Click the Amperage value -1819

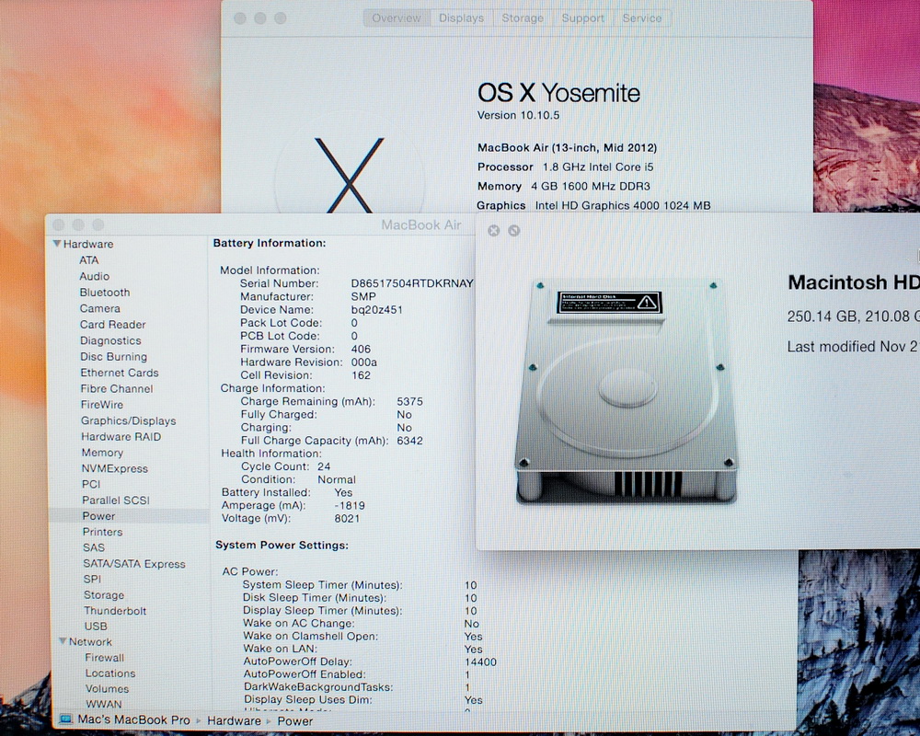350,505
